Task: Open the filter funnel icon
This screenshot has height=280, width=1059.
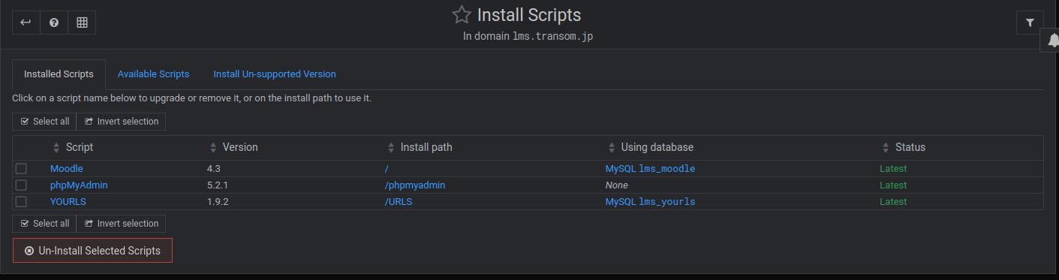Action: click(x=1030, y=23)
